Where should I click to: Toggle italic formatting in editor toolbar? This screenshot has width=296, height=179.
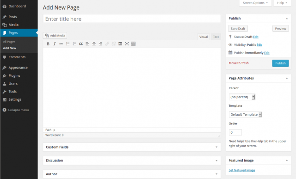(x=55, y=44)
